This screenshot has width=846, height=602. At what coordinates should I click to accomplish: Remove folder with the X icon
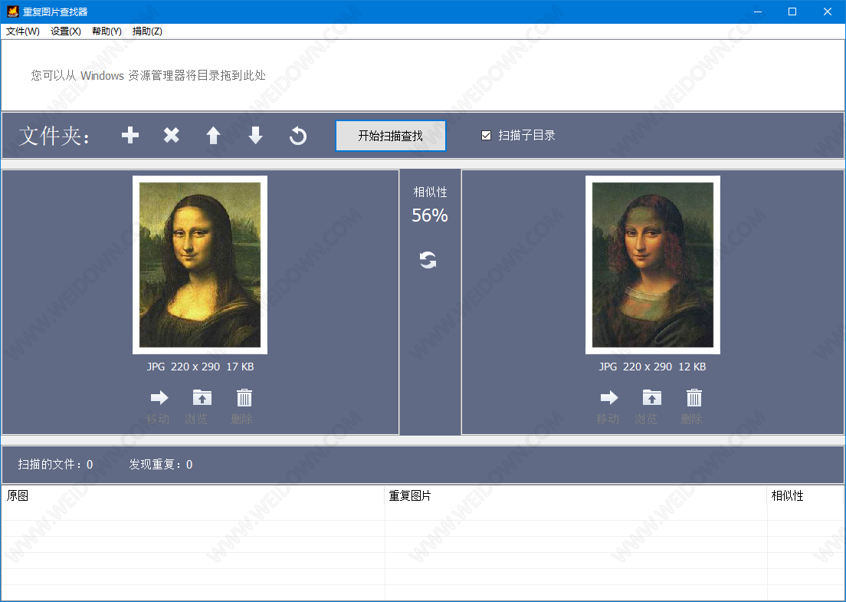[x=172, y=135]
